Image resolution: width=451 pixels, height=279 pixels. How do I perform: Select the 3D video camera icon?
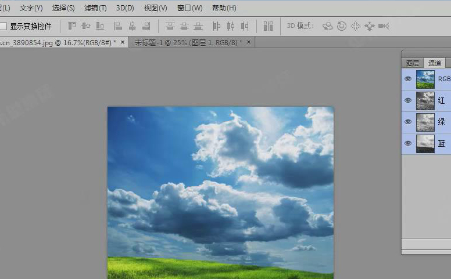(384, 26)
